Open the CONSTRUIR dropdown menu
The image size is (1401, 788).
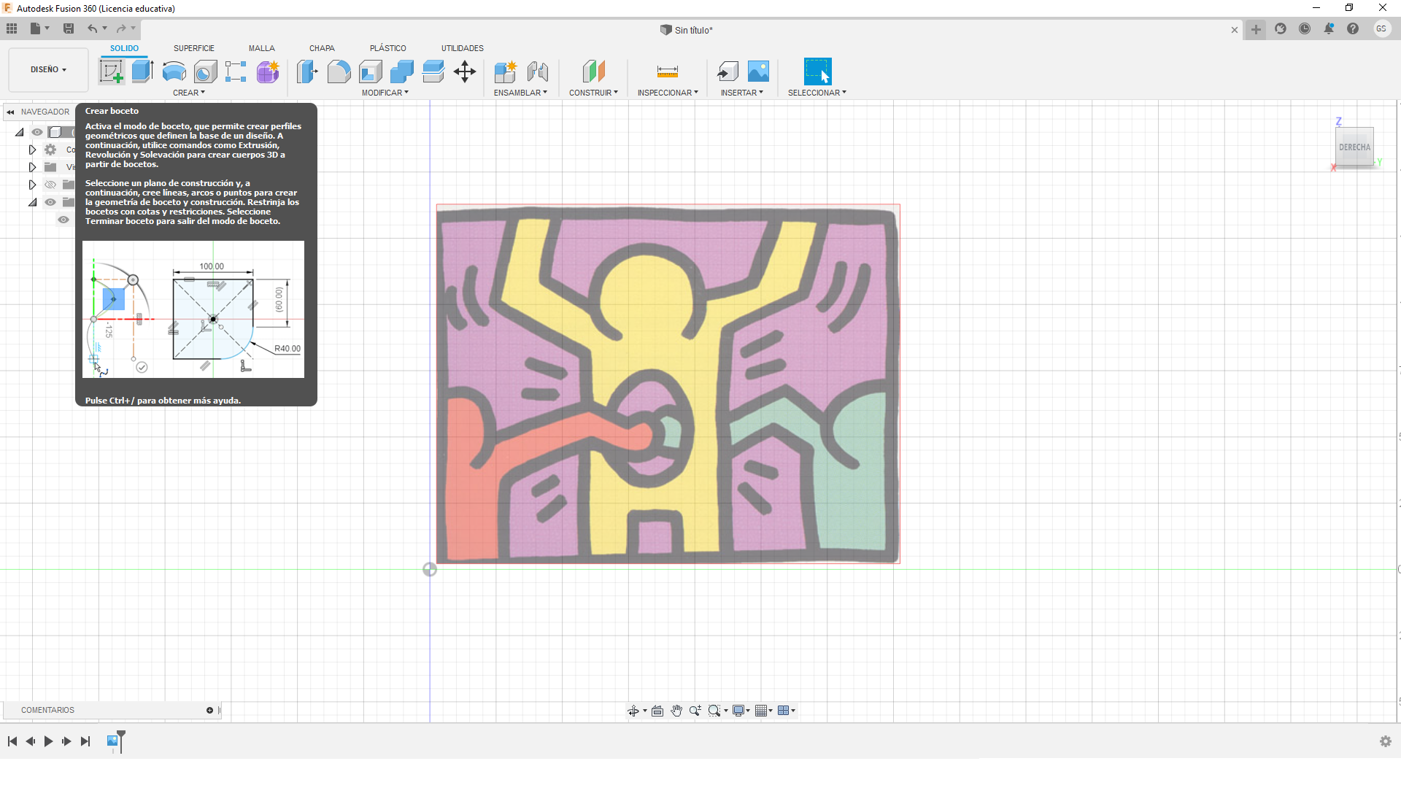coord(593,93)
